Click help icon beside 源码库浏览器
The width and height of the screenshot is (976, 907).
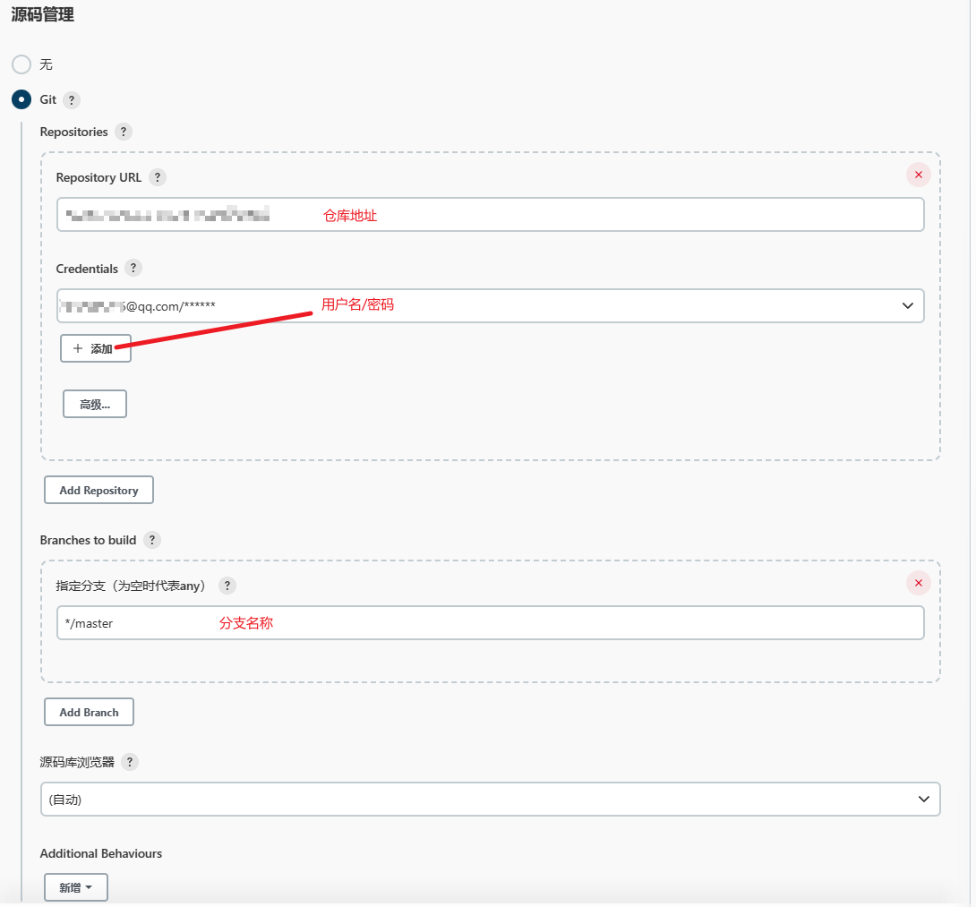click(130, 762)
